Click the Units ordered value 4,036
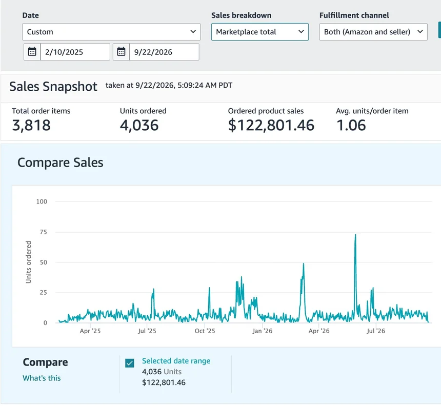This screenshot has height=406, width=441. [x=139, y=125]
